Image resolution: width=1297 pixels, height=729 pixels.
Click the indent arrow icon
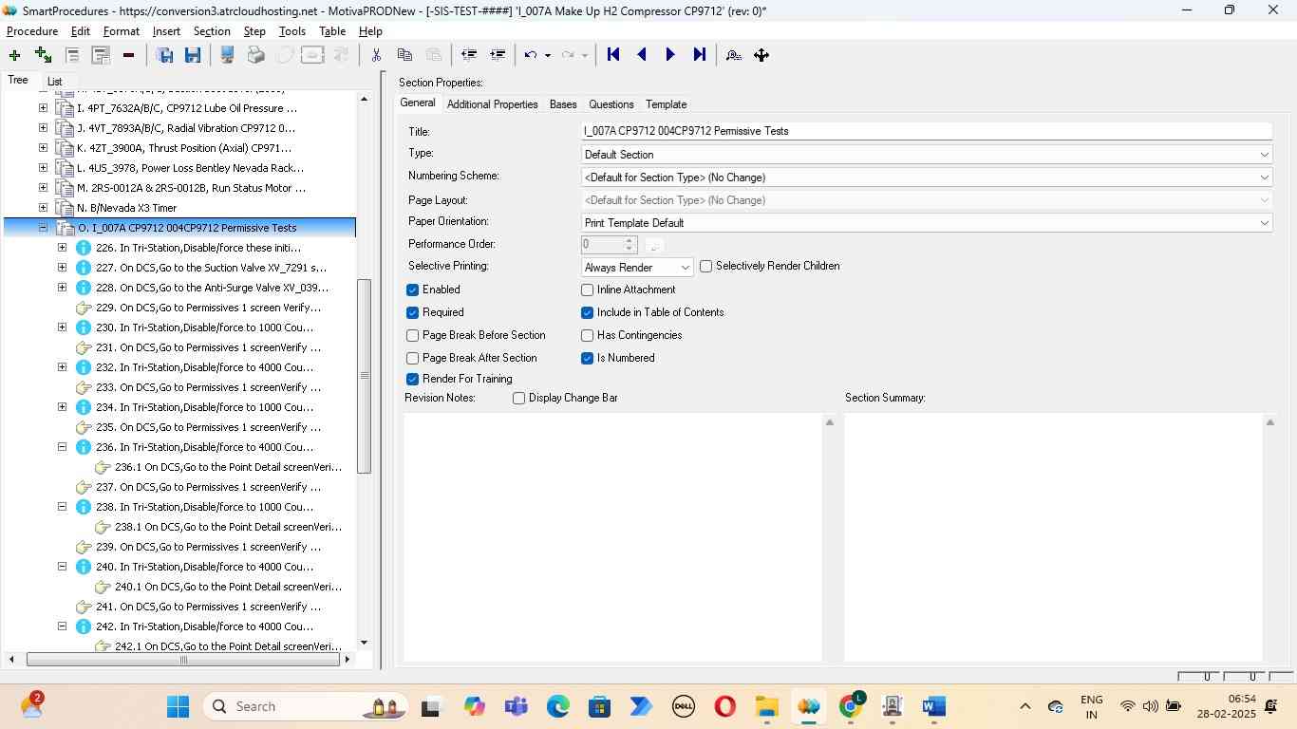497,55
